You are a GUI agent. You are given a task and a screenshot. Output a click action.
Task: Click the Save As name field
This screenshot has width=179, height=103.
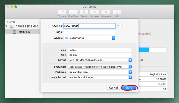89,26
